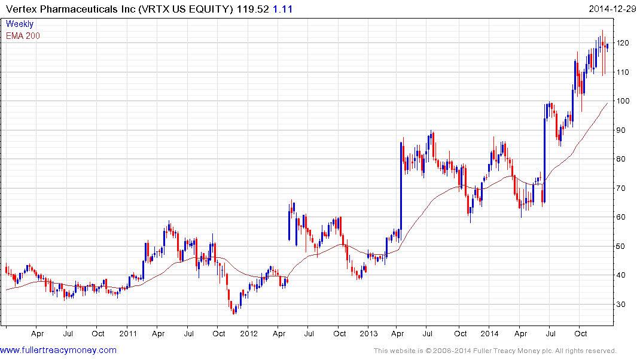The height and width of the screenshot is (359, 643).
Task: Click the last price value 119.52
Action: (x=252, y=9)
